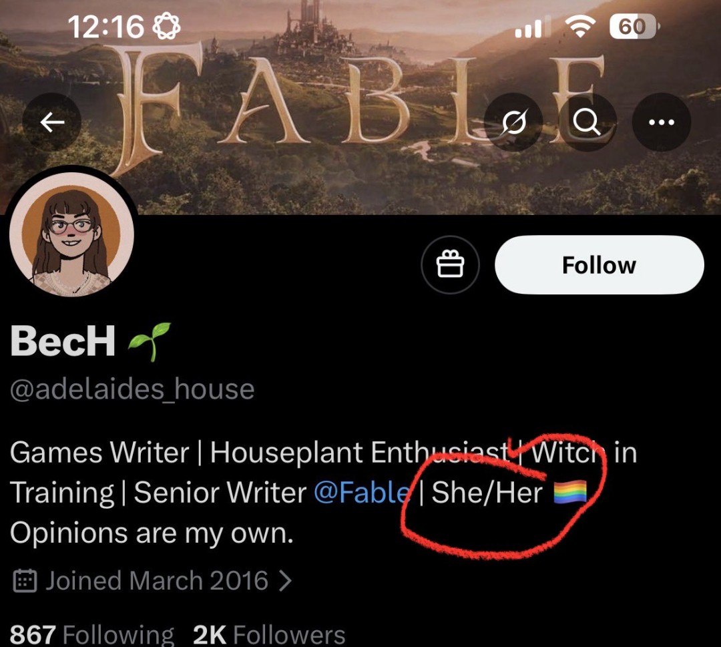Open the profile avatar picture
This screenshot has height=647, width=721.
(x=71, y=235)
